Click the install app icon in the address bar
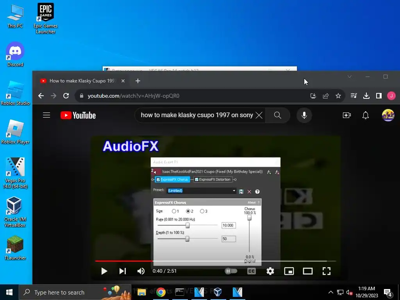 (313, 96)
